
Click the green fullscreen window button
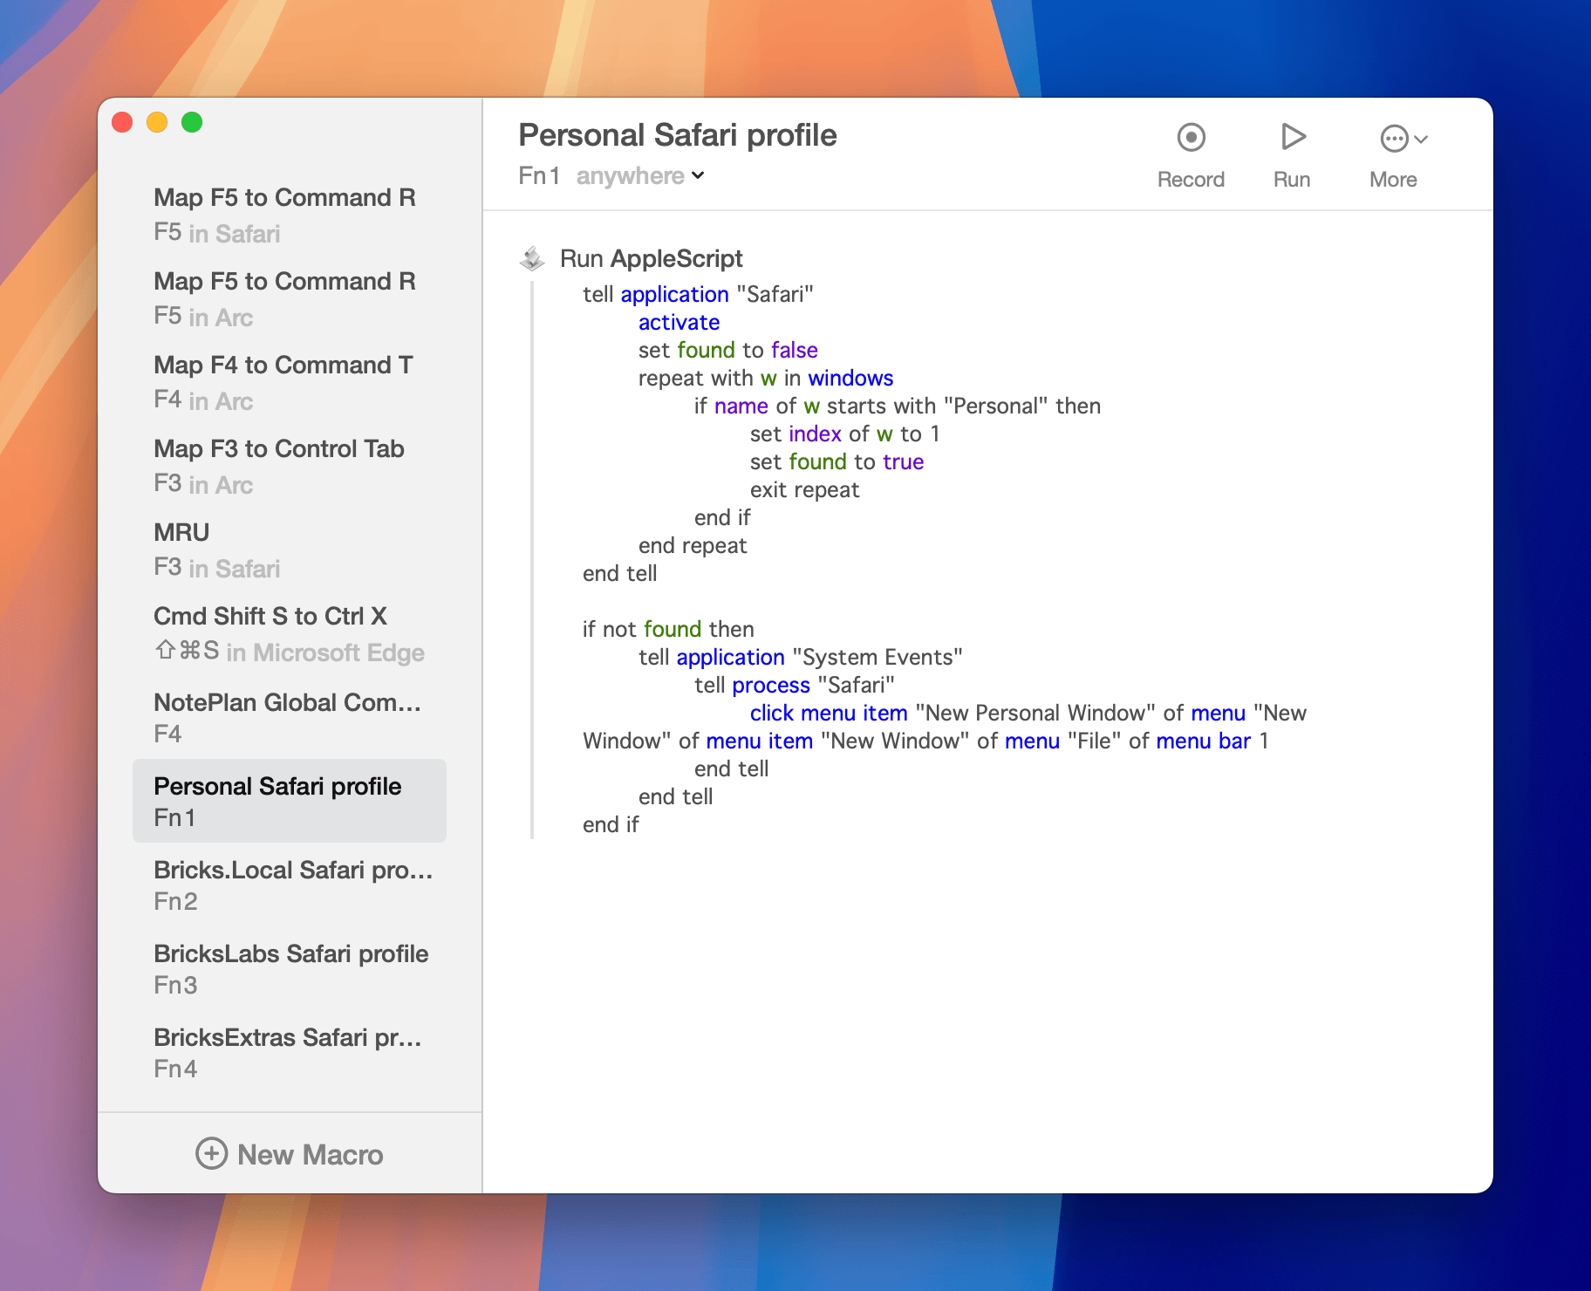(192, 123)
